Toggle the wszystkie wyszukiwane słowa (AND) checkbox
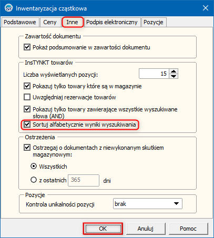The height and width of the screenshot is (238, 214). click(x=27, y=109)
